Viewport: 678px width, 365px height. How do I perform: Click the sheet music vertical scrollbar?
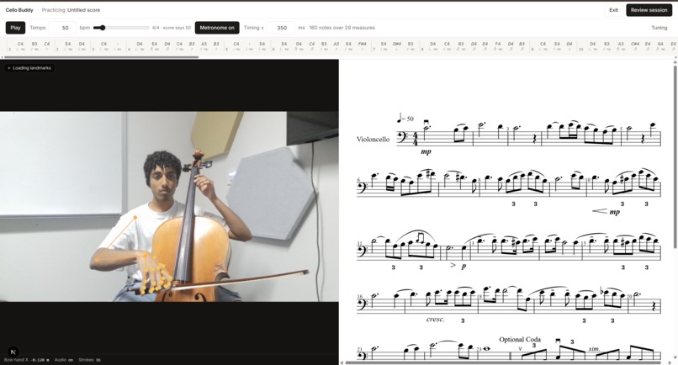675,156
